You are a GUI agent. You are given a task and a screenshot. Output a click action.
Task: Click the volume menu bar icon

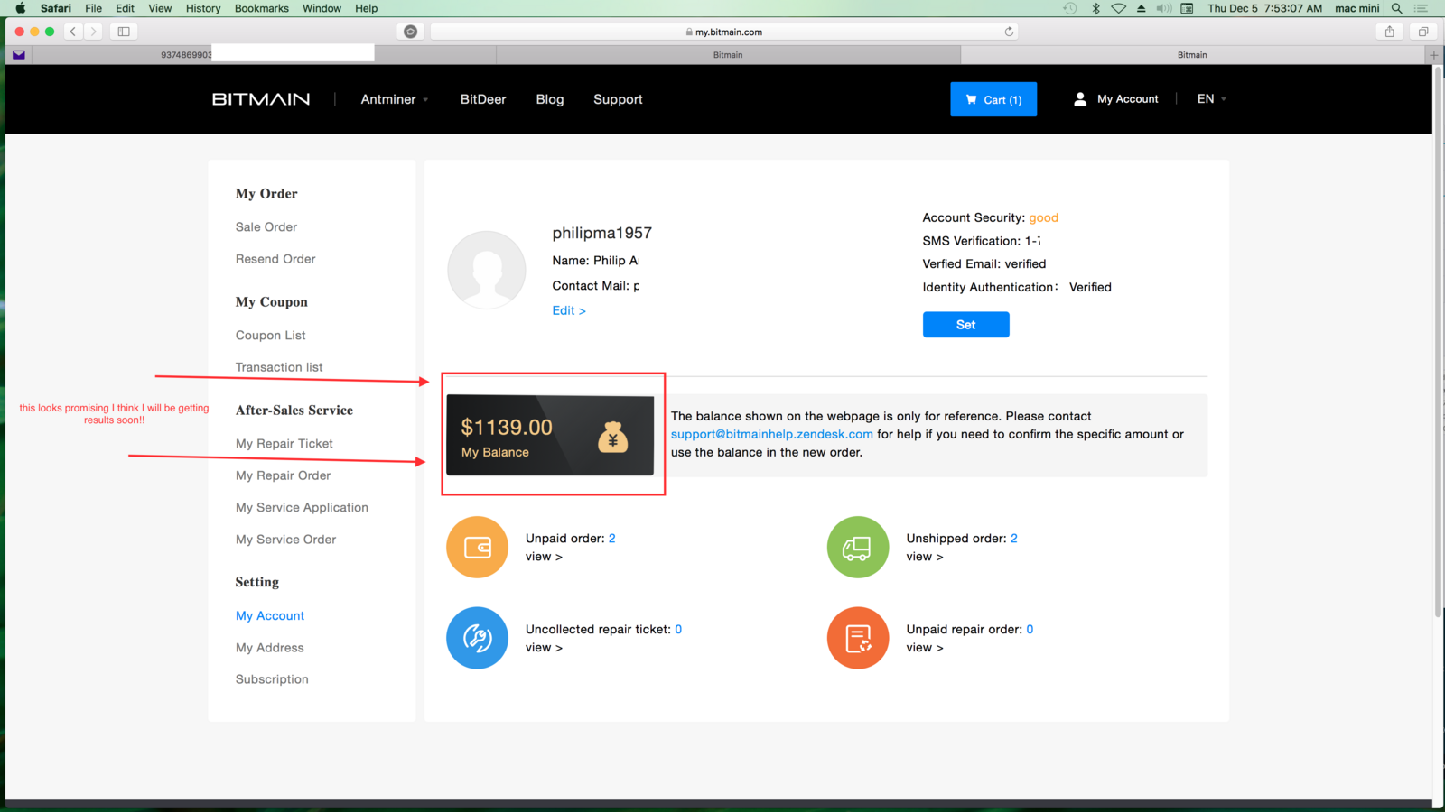[x=1164, y=8]
